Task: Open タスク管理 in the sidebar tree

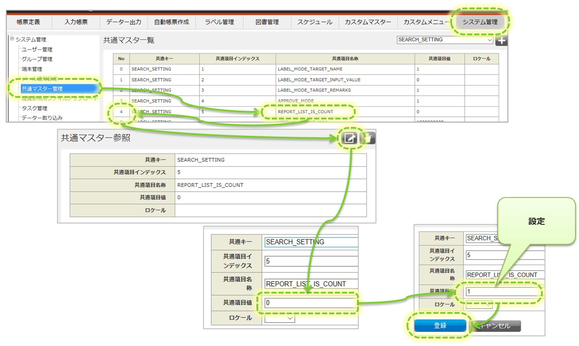Action: point(34,108)
